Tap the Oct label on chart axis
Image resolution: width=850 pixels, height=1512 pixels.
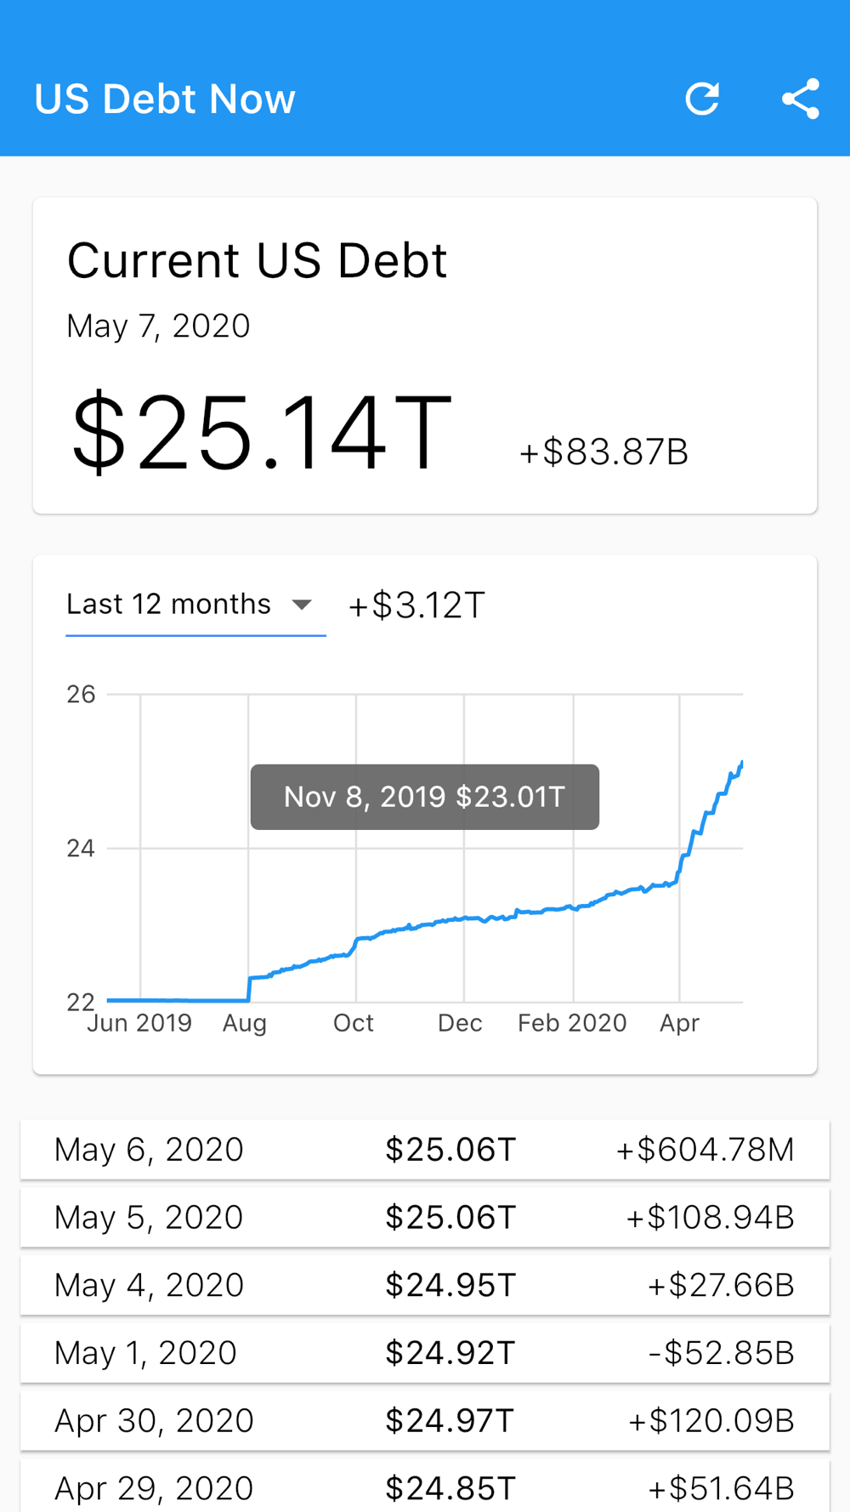[354, 1023]
